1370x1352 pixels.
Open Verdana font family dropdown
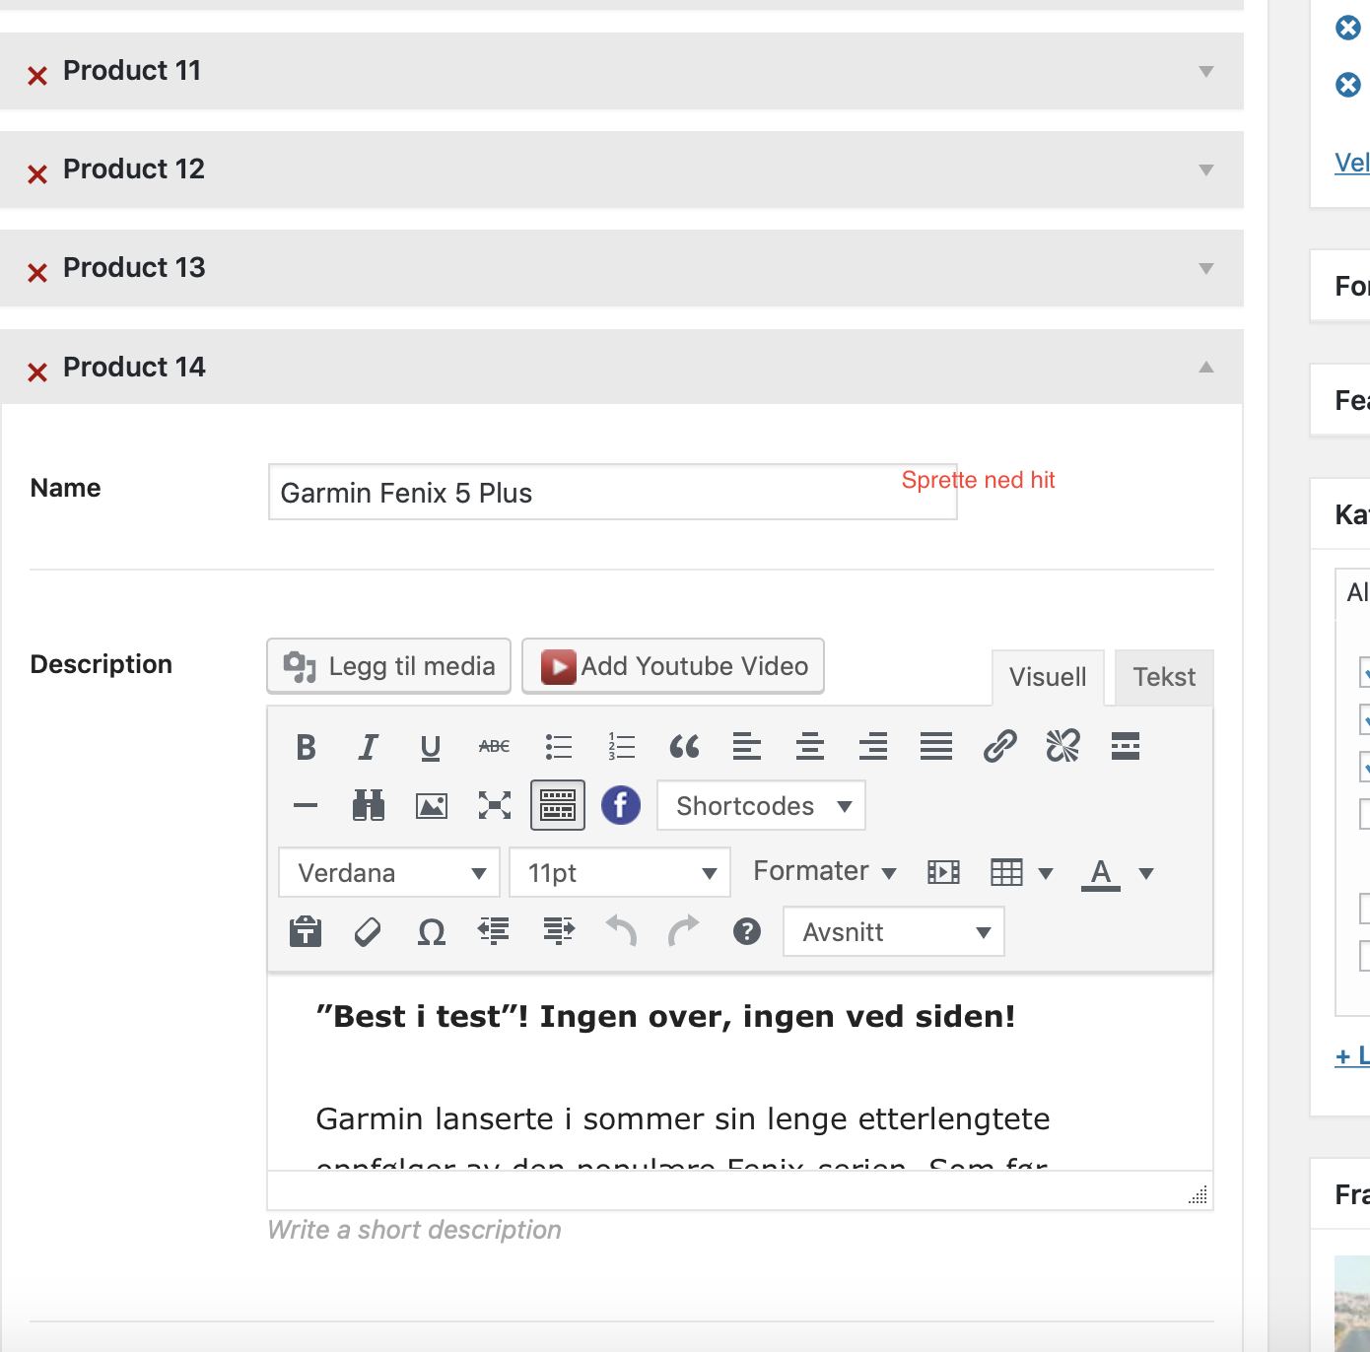click(x=389, y=872)
